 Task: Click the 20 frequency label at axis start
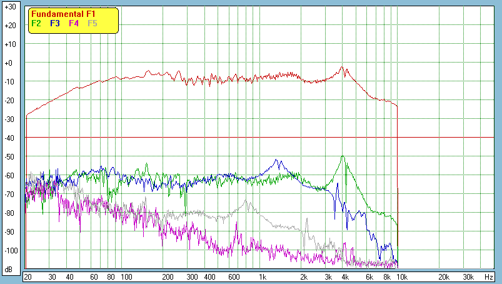(28, 276)
